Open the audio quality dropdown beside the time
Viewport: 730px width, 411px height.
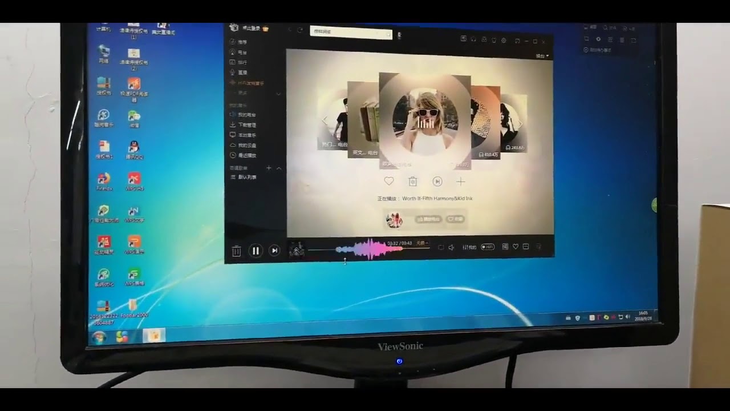coord(422,243)
